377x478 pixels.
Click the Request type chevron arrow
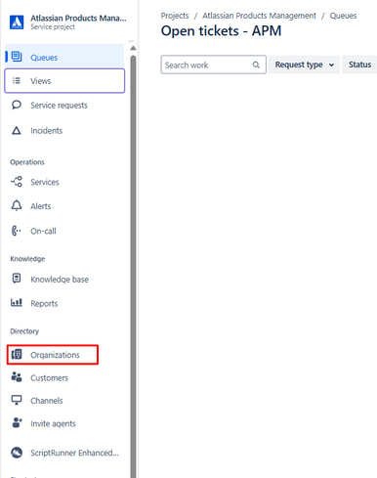[331, 65]
